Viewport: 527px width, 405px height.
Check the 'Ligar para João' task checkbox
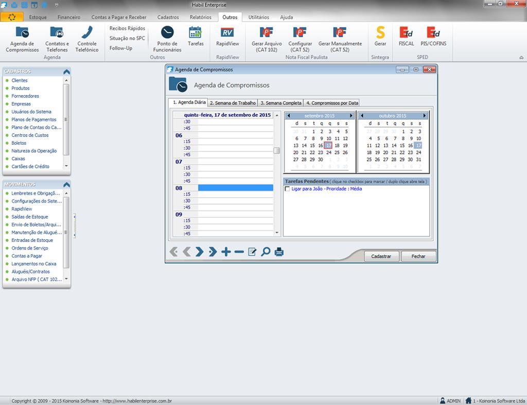[287, 189]
